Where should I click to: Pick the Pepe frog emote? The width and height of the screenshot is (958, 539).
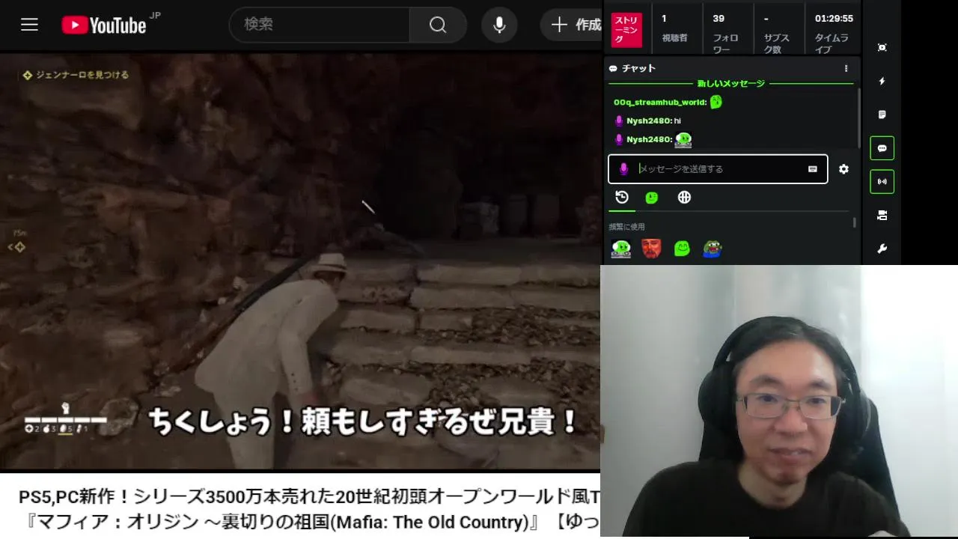[713, 249]
